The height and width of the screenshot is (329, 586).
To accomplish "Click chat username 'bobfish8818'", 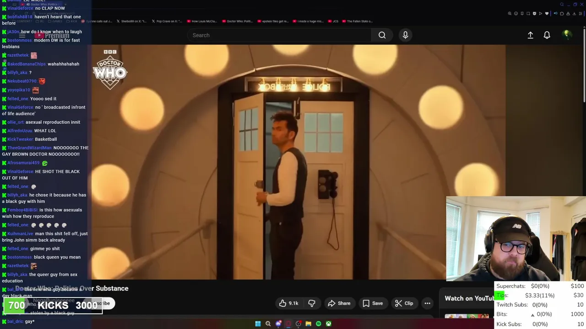I will pos(20,17).
